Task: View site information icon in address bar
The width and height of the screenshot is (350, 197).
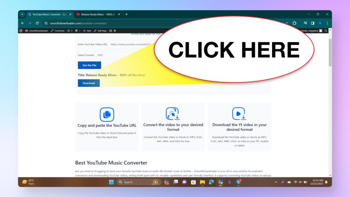Action: (46, 23)
